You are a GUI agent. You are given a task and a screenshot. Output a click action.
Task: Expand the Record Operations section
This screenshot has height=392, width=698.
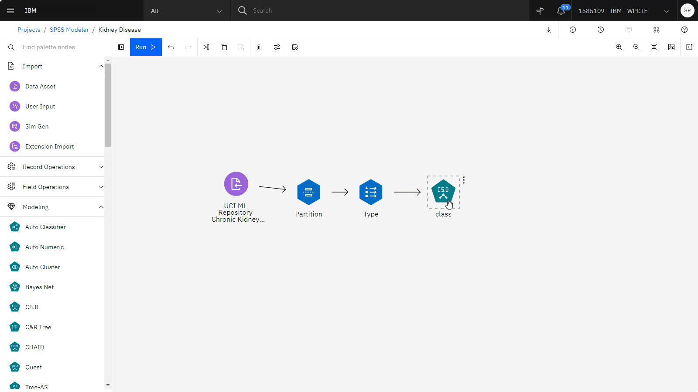click(101, 166)
